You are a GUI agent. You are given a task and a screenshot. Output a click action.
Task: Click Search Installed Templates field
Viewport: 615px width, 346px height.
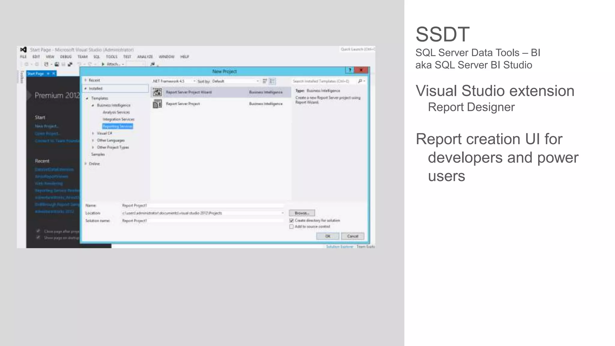(x=324, y=81)
